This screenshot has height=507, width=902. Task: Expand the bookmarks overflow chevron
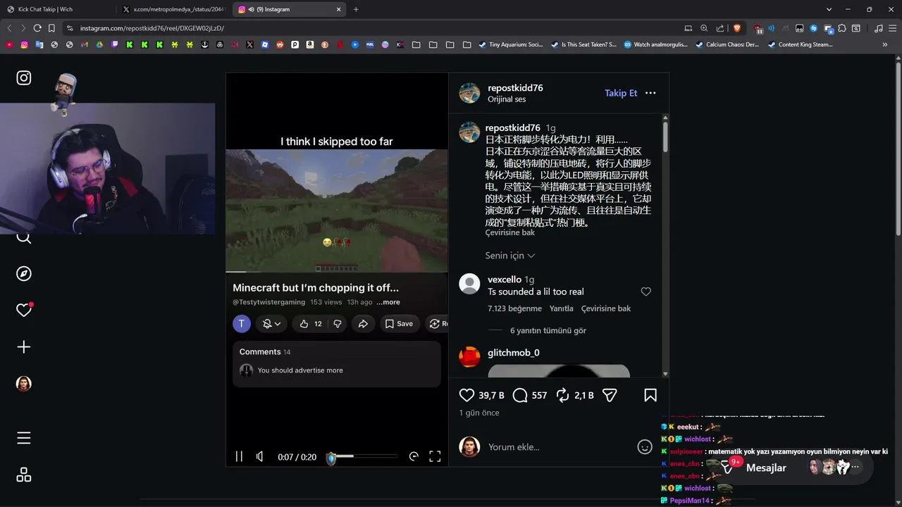885,44
